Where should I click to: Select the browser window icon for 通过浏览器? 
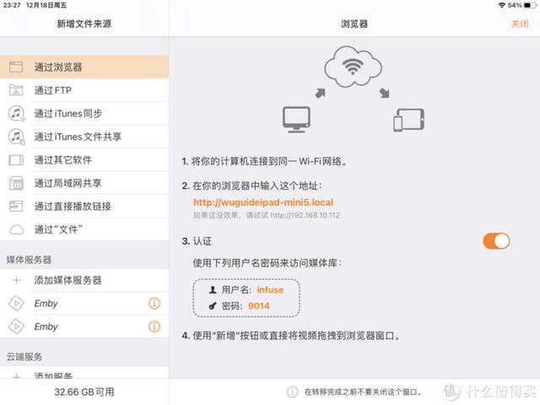[16, 67]
